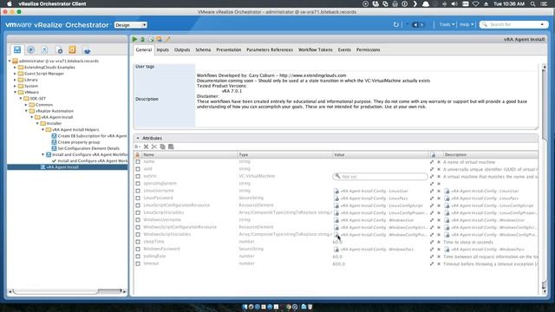The image size is (555, 312).
Task: Open the Set Configuration Element Details workflow
Action: click(85, 148)
